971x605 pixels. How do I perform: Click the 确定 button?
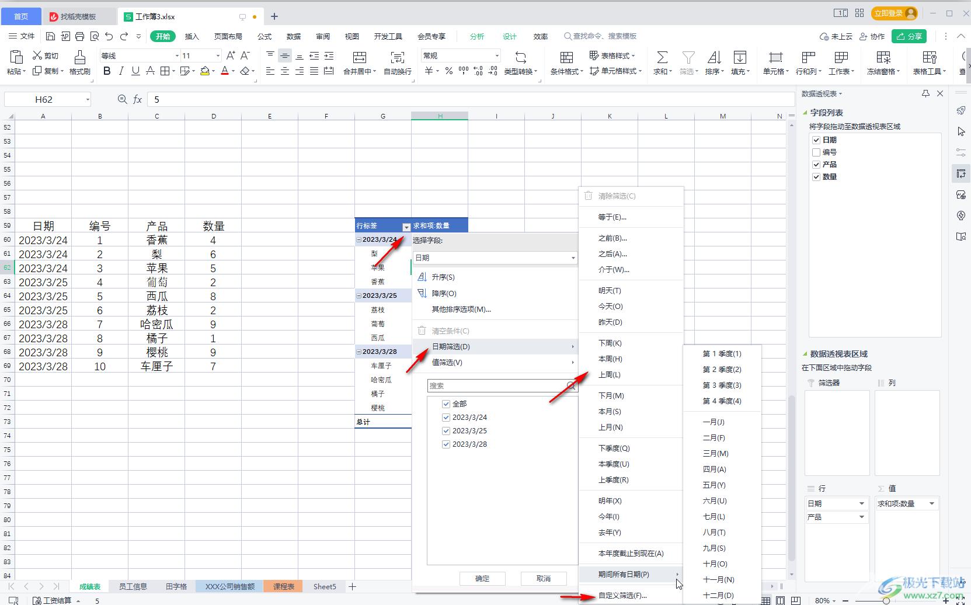point(482,578)
